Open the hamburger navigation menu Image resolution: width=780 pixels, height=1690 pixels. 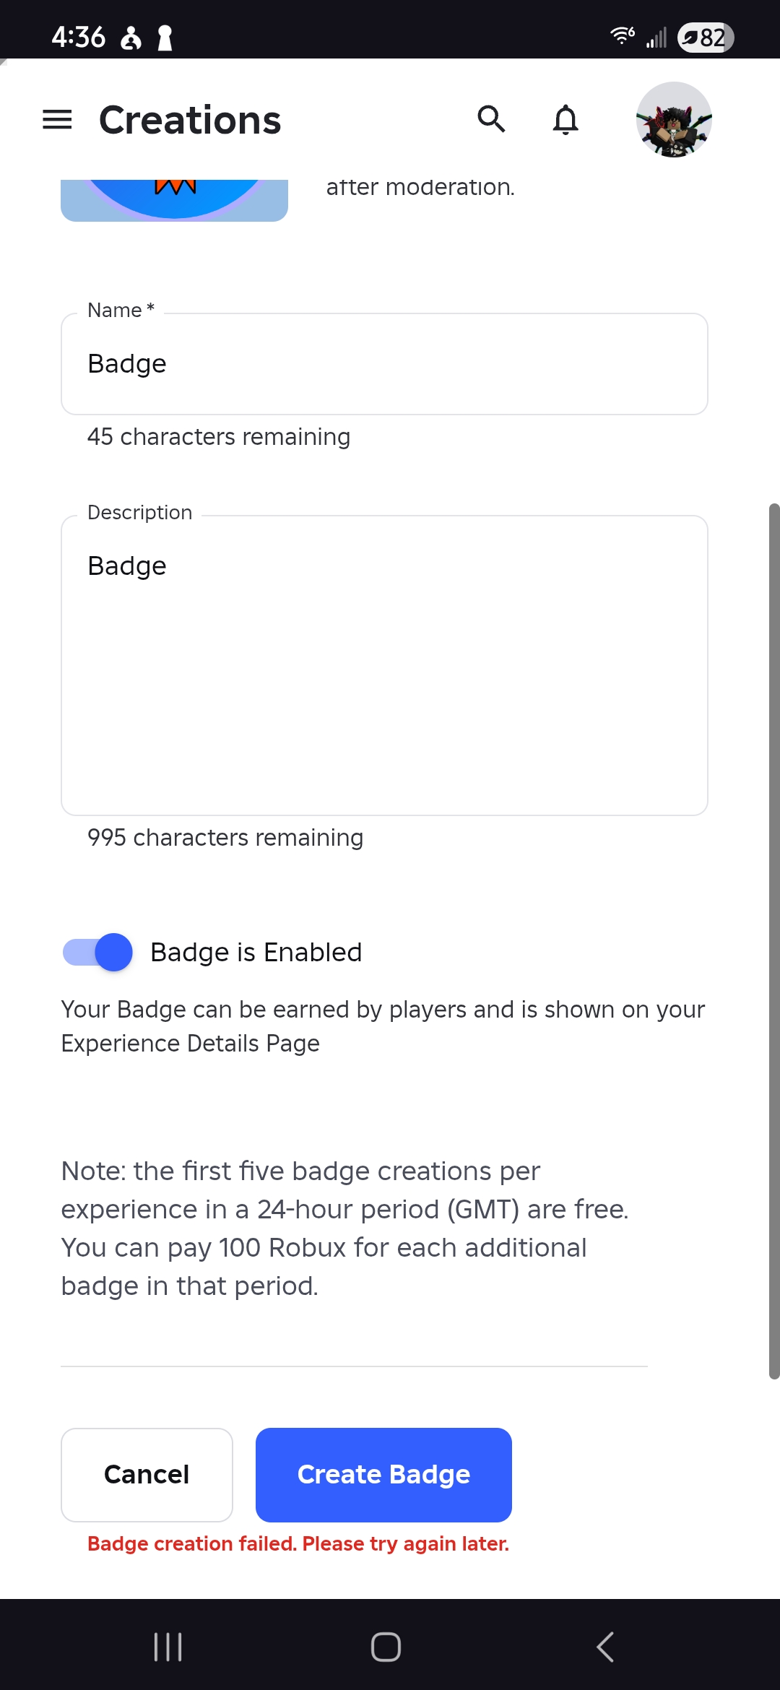pos(57,120)
